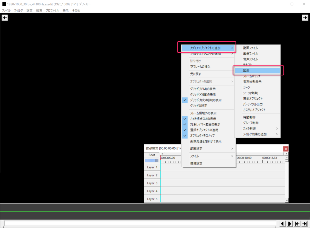310x228 pixels.
Task: Go to timeline end via bottom-right skip icon
Action: coord(304,223)
